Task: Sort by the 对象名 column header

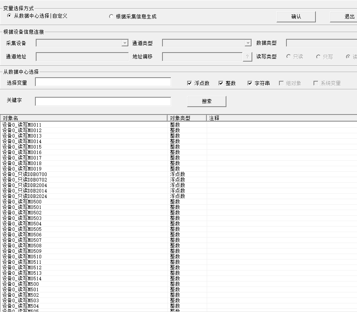Action: click(x=84, y=118)
